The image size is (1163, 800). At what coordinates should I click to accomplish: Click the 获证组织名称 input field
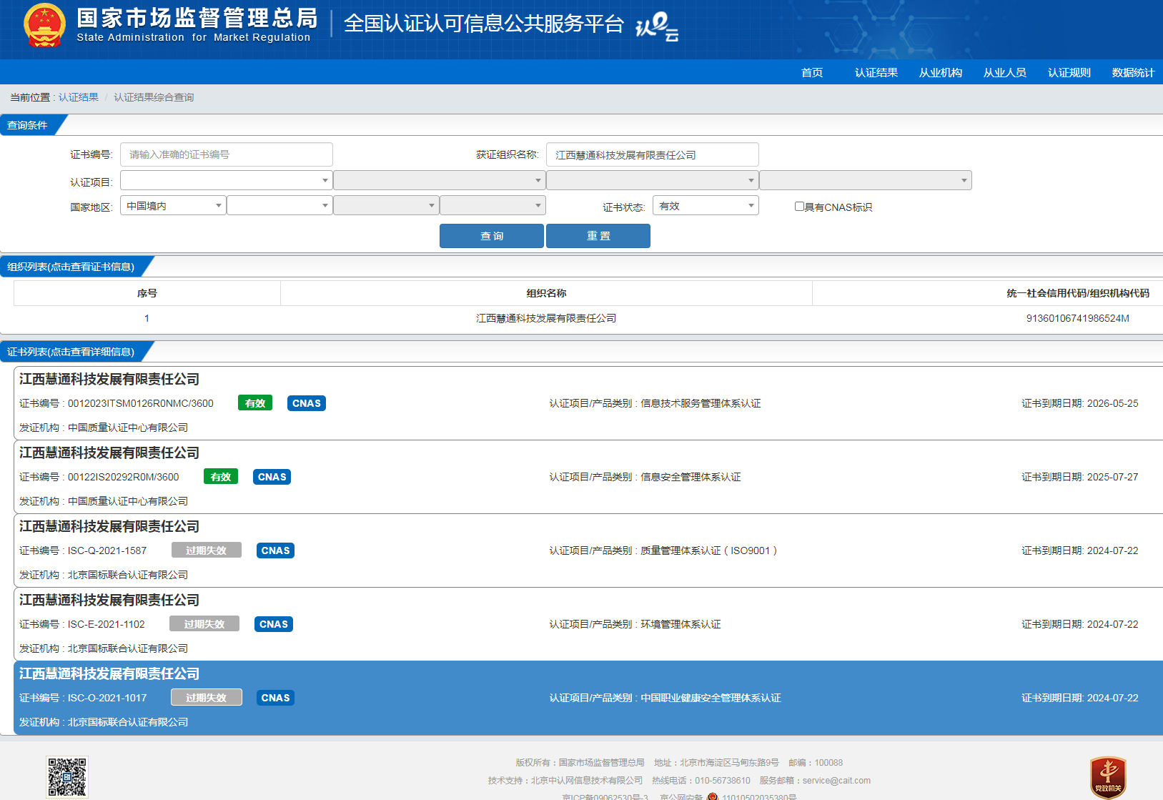click(653, 154)
